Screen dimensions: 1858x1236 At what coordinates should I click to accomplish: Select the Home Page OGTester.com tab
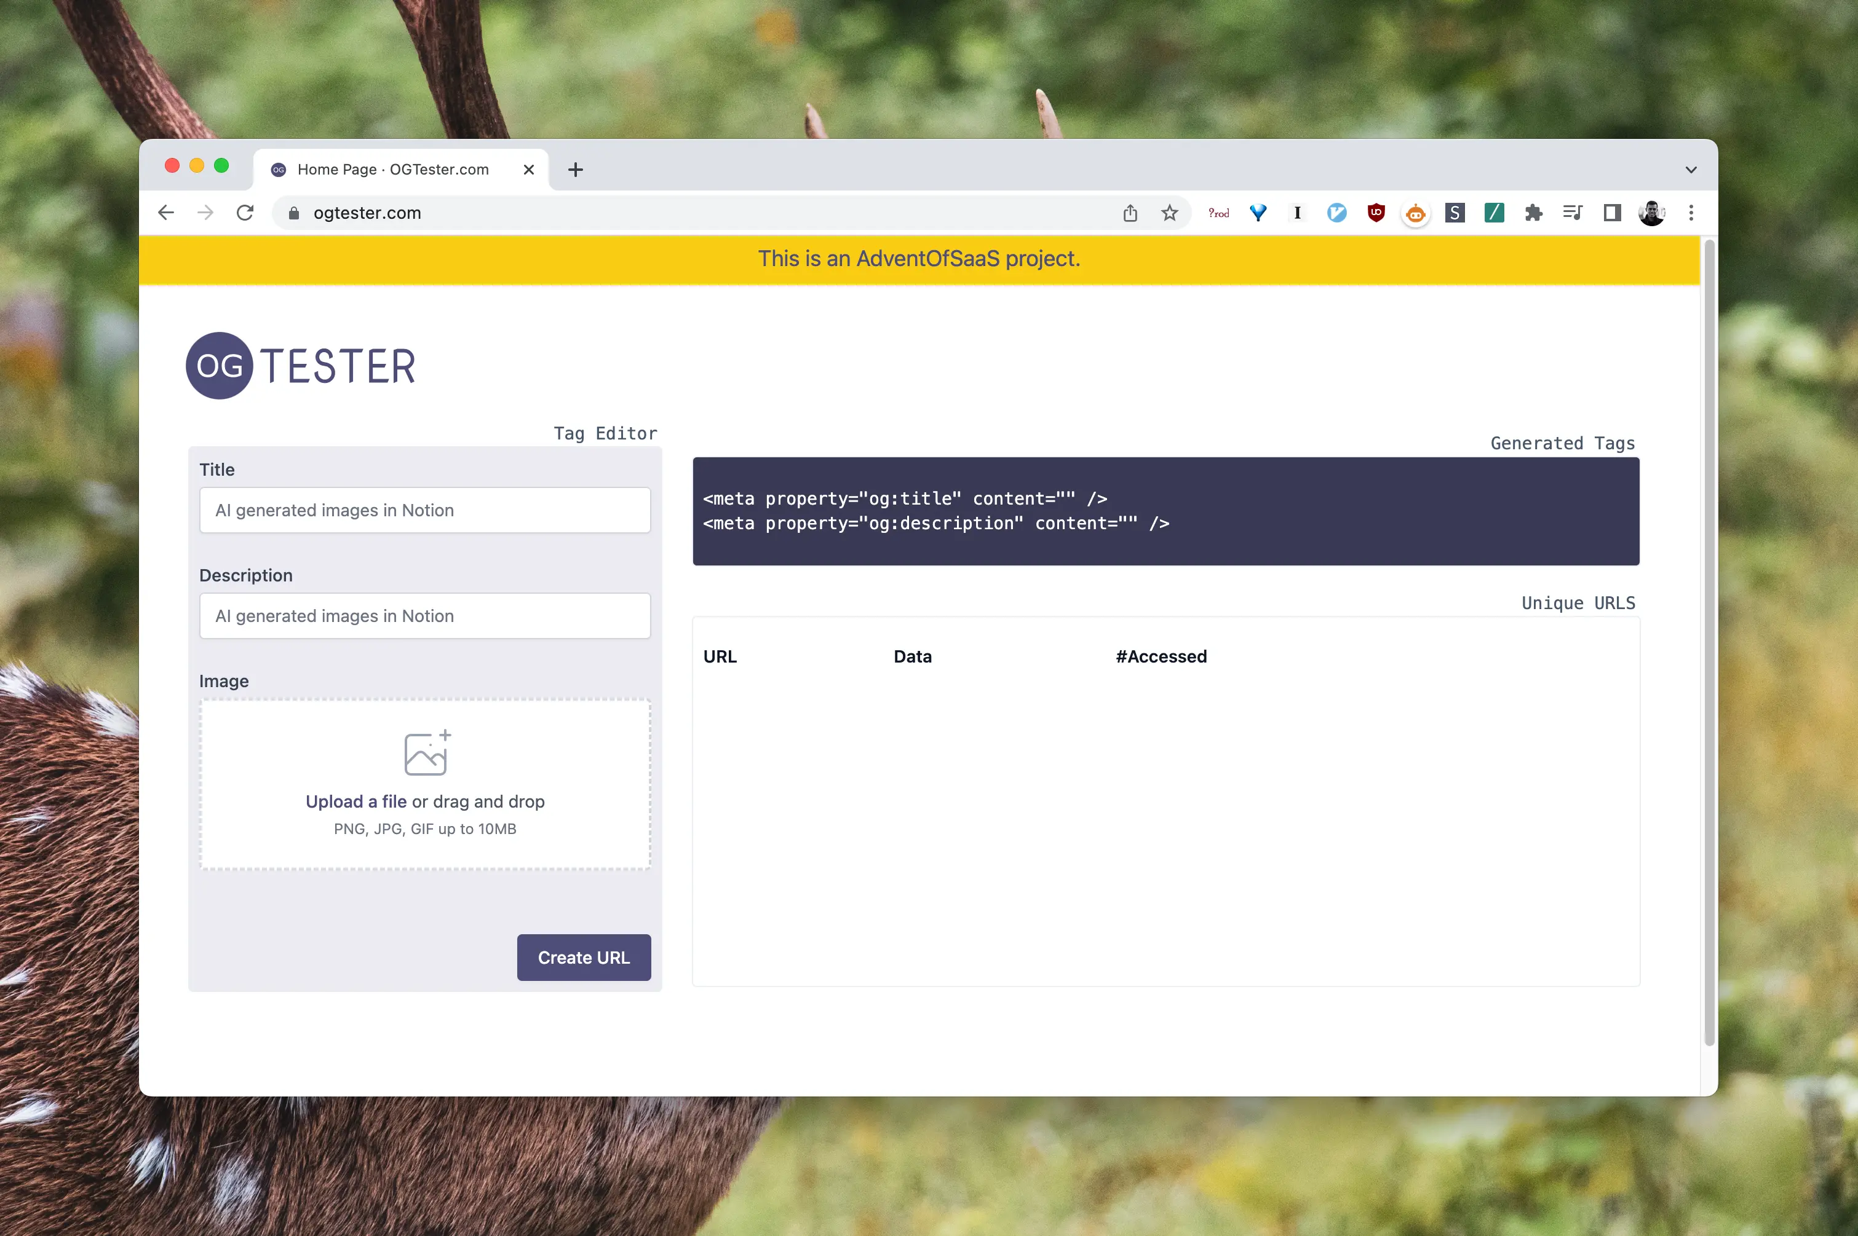pyautogui.click(x=393, y=170)
